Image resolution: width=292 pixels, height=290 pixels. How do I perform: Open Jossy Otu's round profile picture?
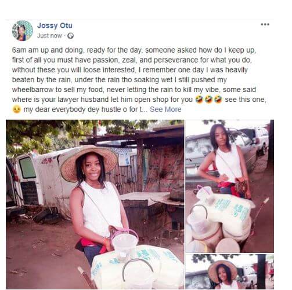tap(23, 31)
